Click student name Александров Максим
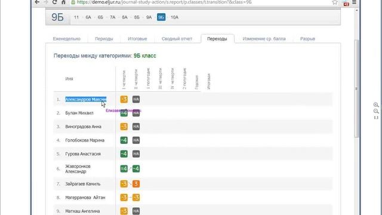The image size is (382, 215). click(86, 100)
